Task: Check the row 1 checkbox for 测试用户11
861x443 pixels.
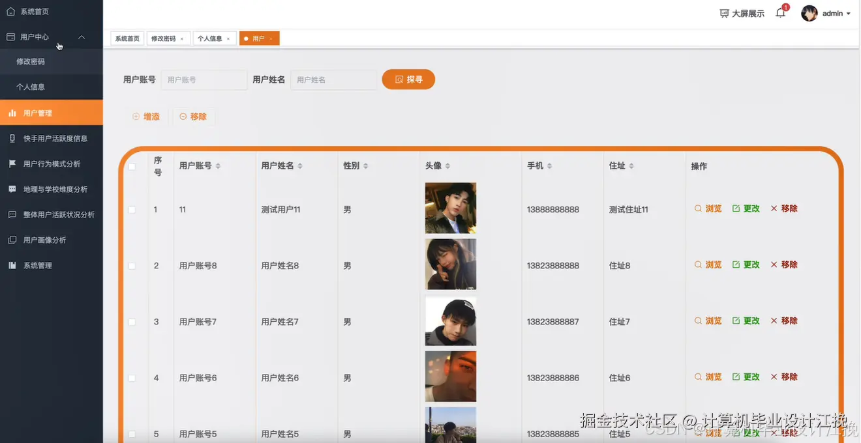Action: coord(132,210)
